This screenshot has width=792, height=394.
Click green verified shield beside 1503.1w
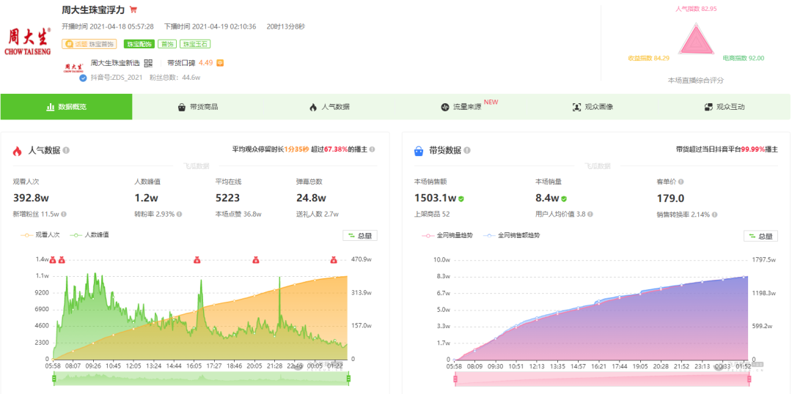coord(461,198)
